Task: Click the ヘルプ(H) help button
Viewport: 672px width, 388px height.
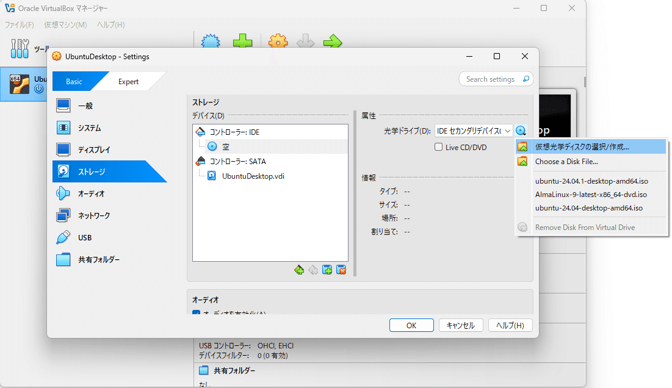Action: (510, 326)
